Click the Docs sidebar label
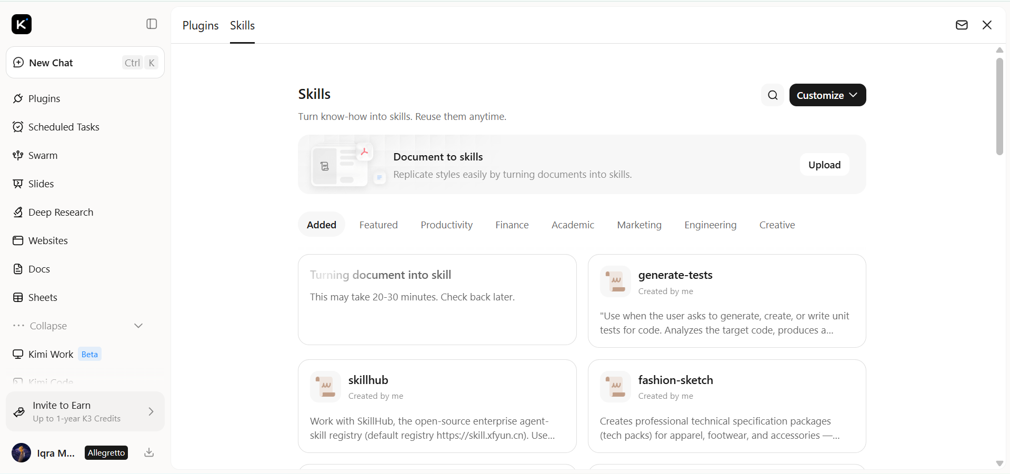1010x474 pixels. point(39,269)
